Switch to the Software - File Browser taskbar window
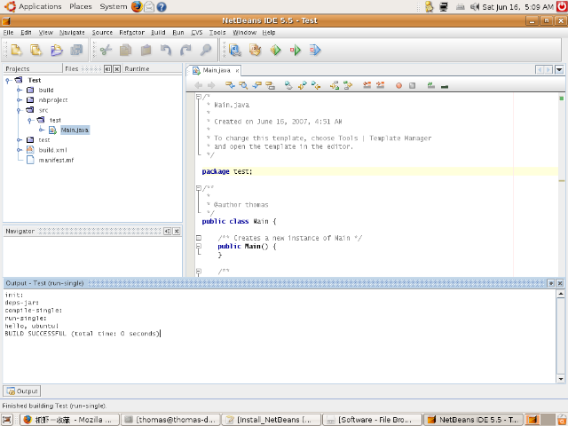Image resolution: width=568 pixels, height=426 pixels. pyautogui.click(x=372, y=420)
